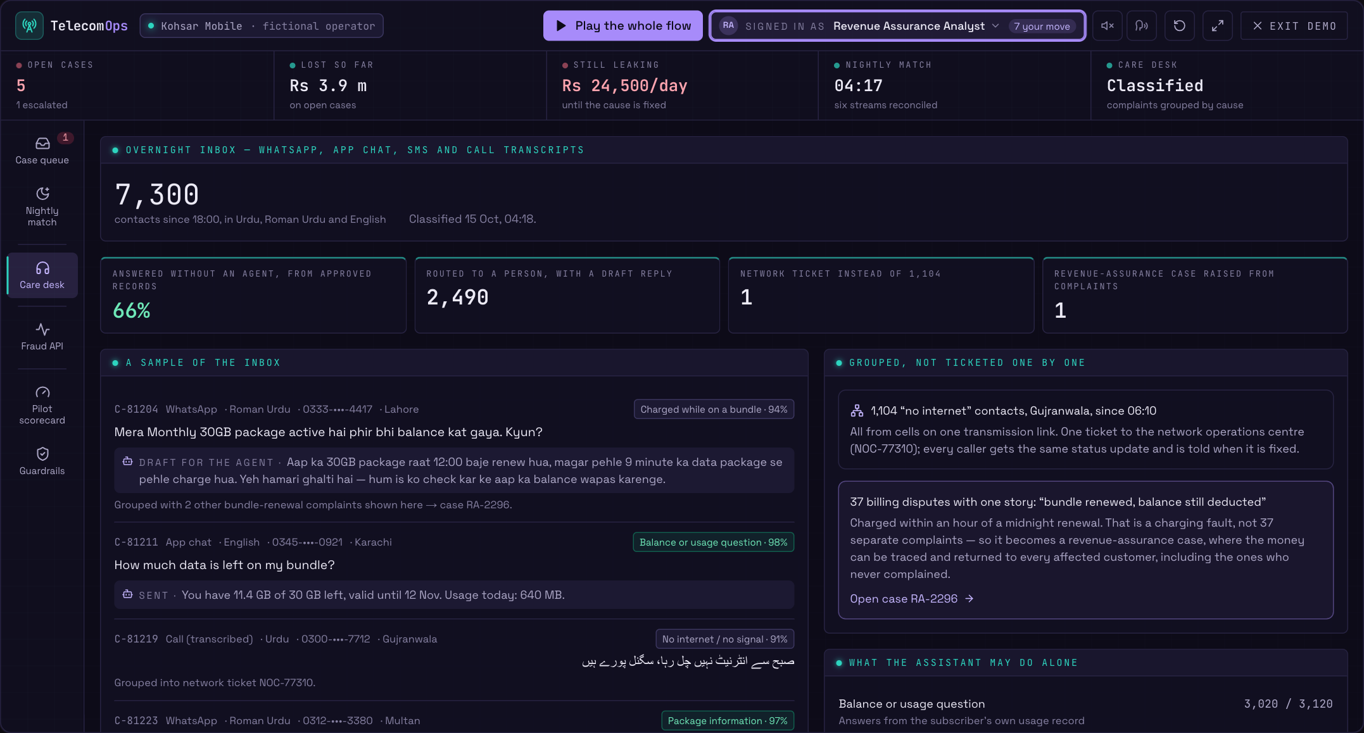Click the Charged while on a bundle 94% tag
1364x733 pixels.
click(x=714, y=410)
